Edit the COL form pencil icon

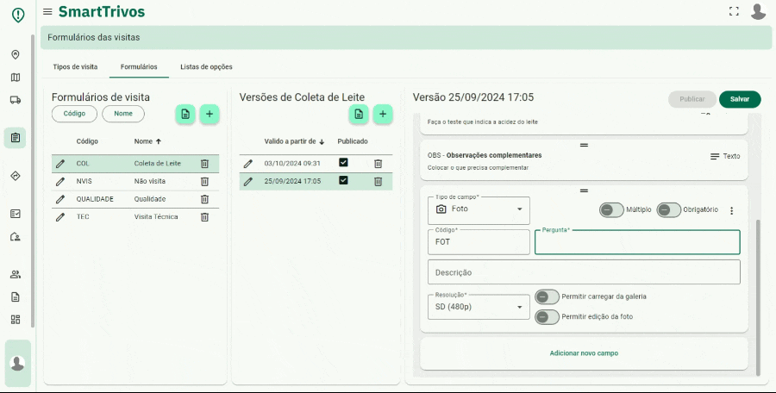60,164
